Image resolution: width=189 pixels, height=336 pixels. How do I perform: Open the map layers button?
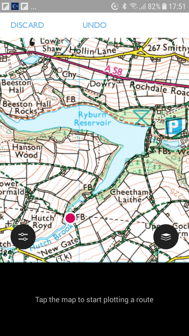[x=166, y=237]
